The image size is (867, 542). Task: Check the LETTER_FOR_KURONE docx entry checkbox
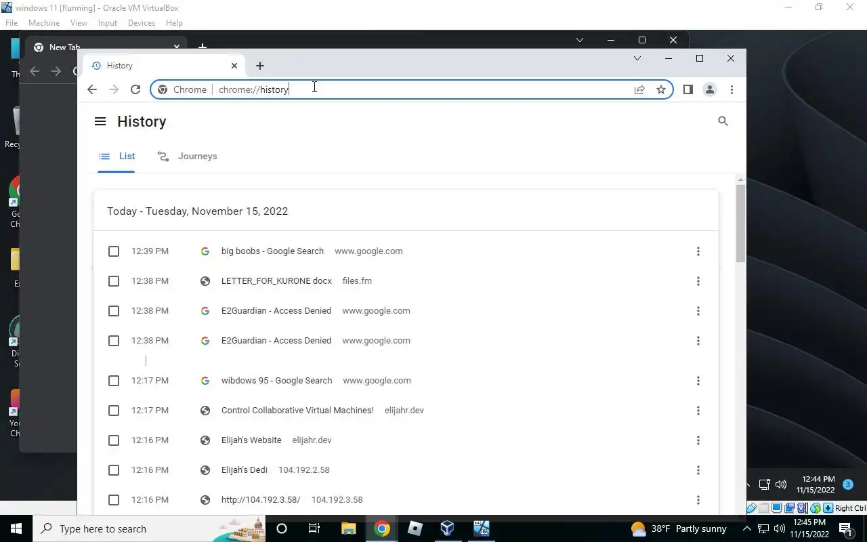point(114,281)
